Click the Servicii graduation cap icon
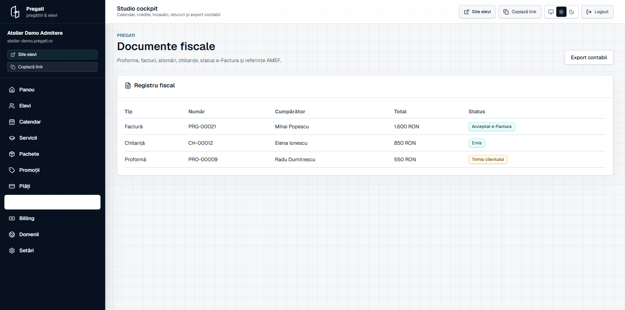This screenshot has width=625, height=310. [12, 138]
